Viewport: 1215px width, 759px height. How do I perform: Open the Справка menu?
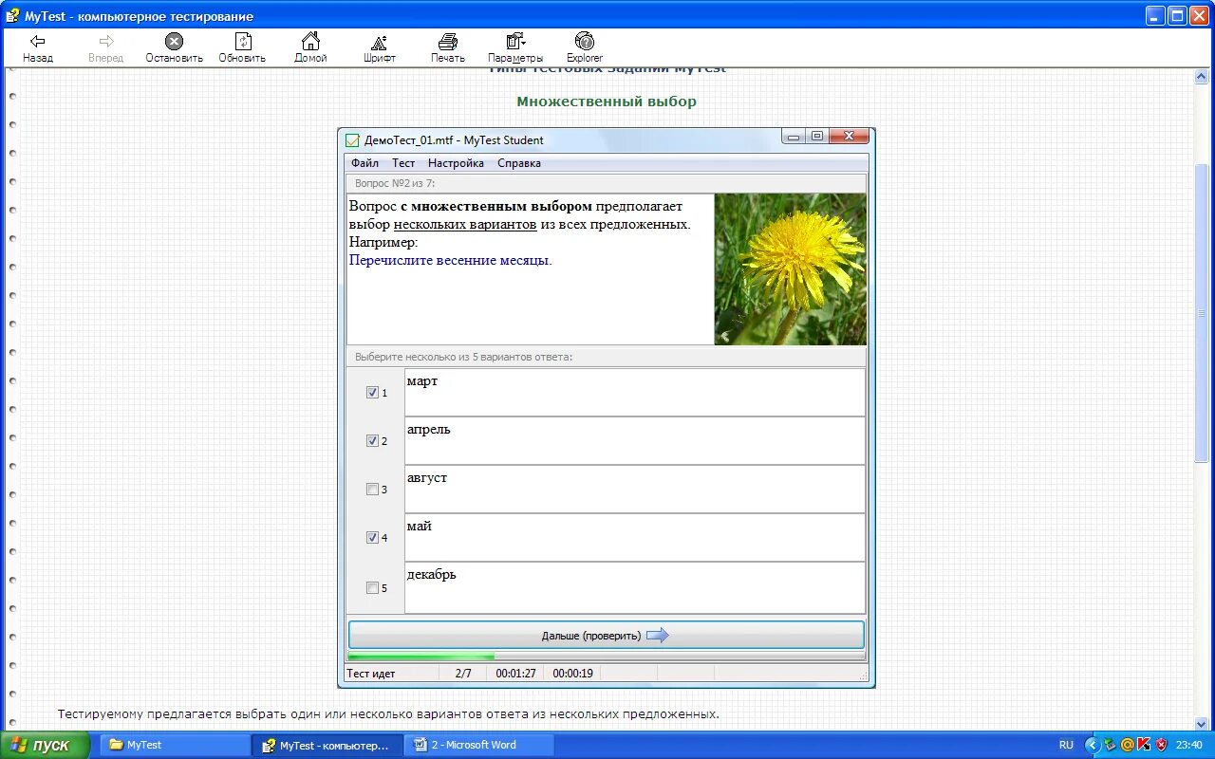(519, 163)
